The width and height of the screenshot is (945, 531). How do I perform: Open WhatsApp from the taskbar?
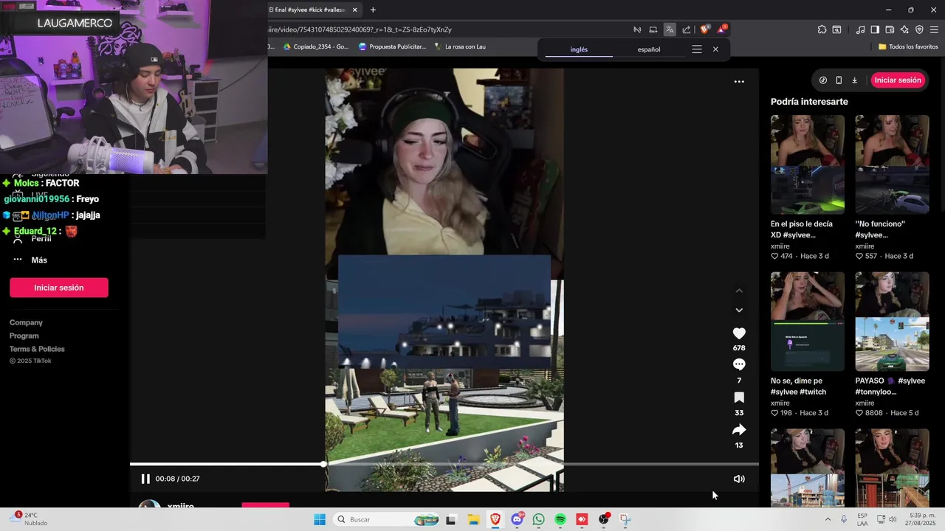(x=539, y=520)
